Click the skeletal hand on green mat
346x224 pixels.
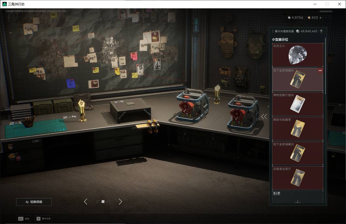(28, 122)
